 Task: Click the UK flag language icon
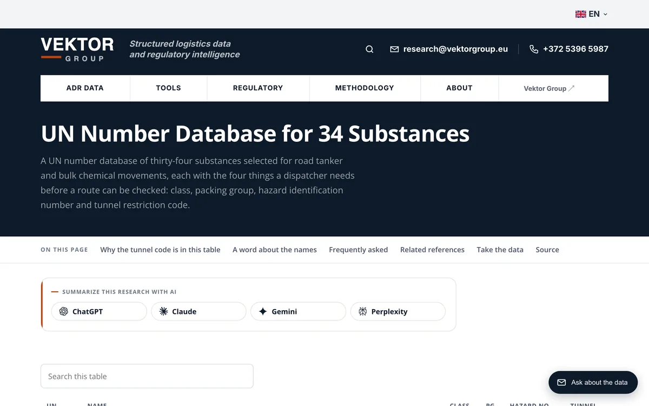tap(580, 14)
